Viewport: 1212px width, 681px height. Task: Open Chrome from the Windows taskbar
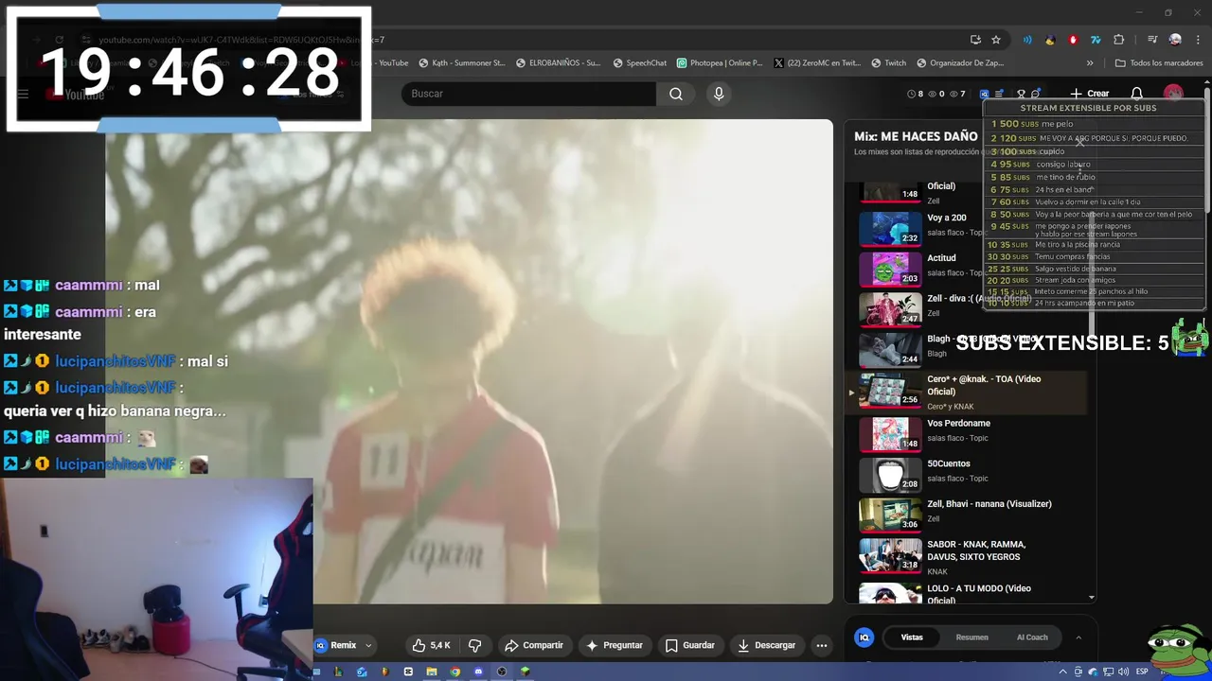(454, 672)
